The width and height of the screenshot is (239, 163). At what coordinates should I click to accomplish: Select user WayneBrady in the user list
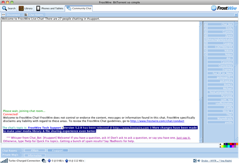point(220,118)
